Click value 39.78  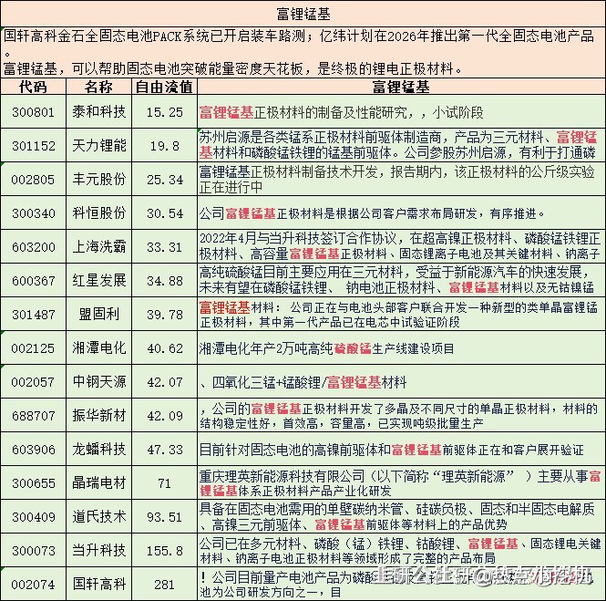click(165, 315)
